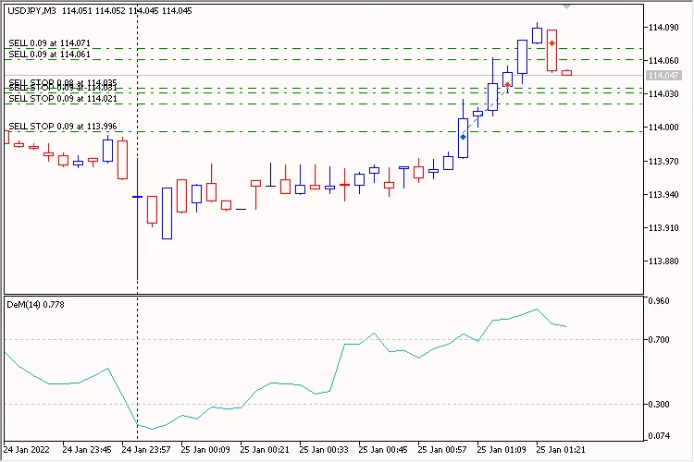Click the red sell arrow near 114.035
694x462 pixels.
(507, 84)
